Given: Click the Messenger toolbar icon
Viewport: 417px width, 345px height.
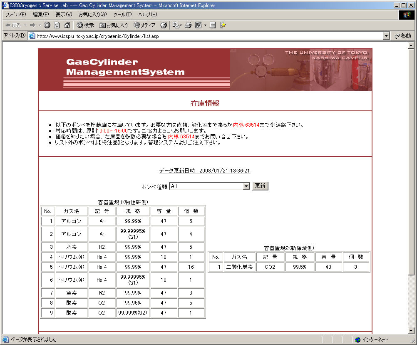Looking at the screenshot, I should click(x=223, y=25).
